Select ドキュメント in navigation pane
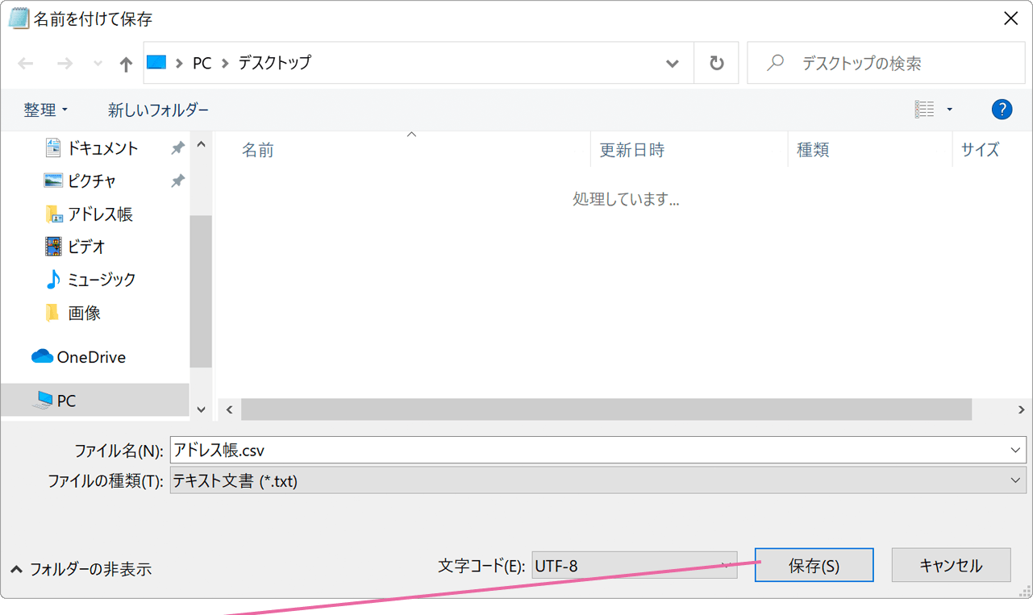The image size is (1033, 615). [102, 148]
